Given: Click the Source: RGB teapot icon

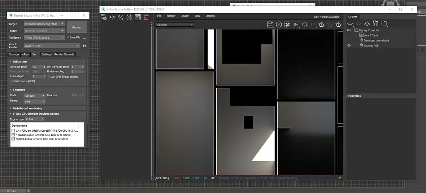Looking at the screenshot, I should click(x=361, y=45).
